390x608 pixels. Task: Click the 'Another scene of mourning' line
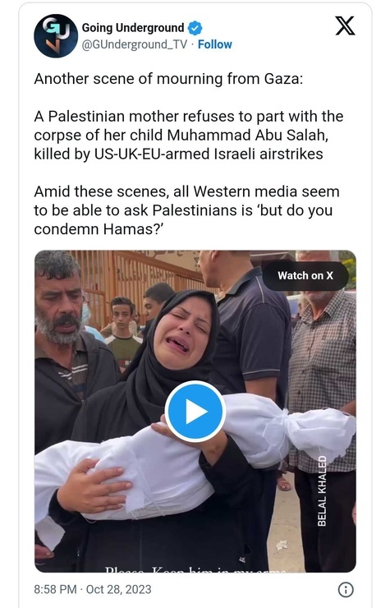[x=168, y=79]
